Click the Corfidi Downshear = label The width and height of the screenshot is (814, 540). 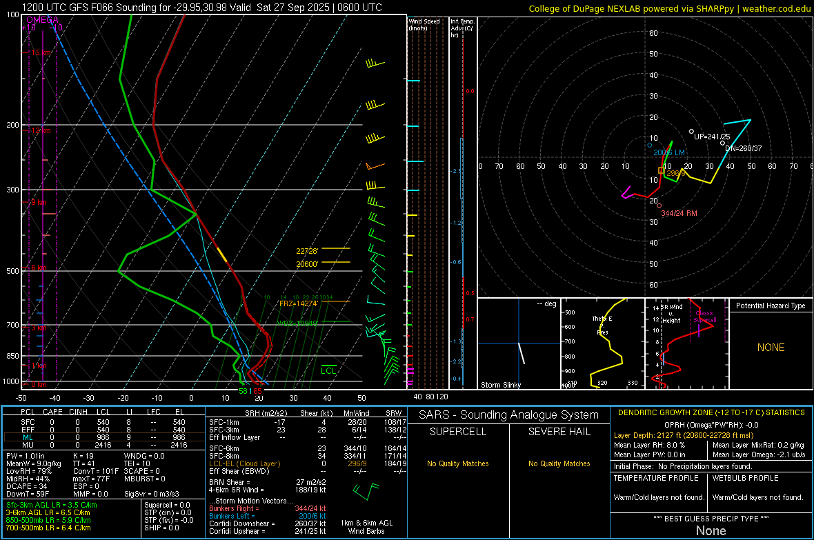(241, 523)
